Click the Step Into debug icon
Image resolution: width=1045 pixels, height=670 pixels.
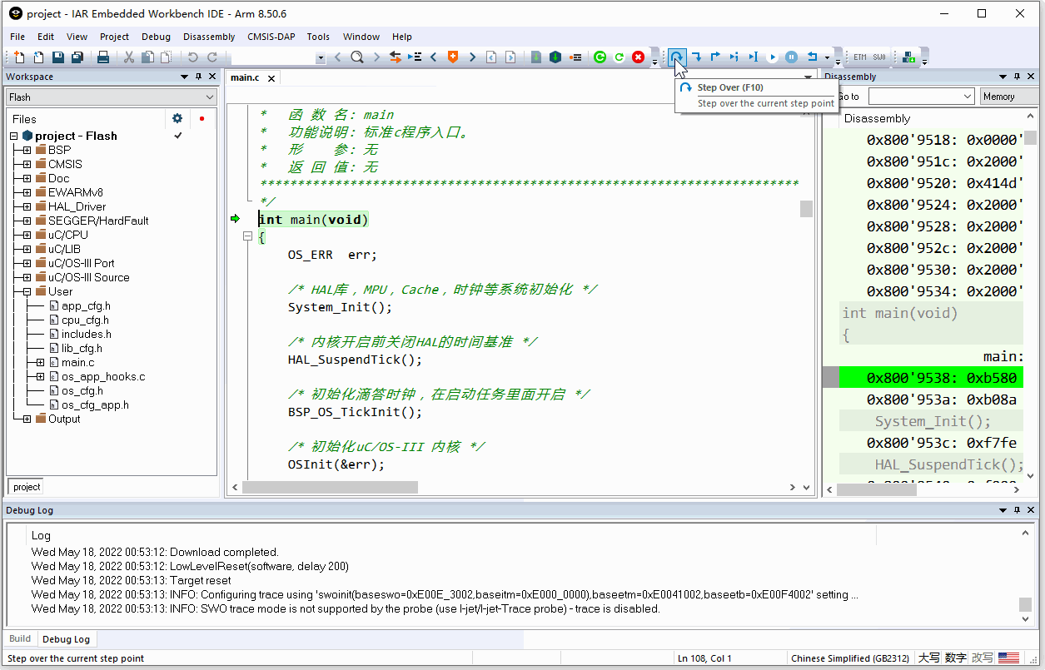click(696, 57)
